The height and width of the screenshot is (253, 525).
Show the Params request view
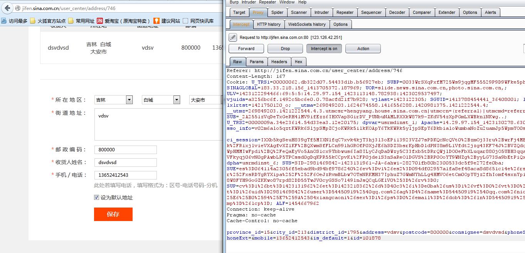[256, 62]
